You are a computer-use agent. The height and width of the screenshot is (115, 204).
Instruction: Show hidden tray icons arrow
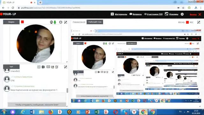[x=184, y=112]
